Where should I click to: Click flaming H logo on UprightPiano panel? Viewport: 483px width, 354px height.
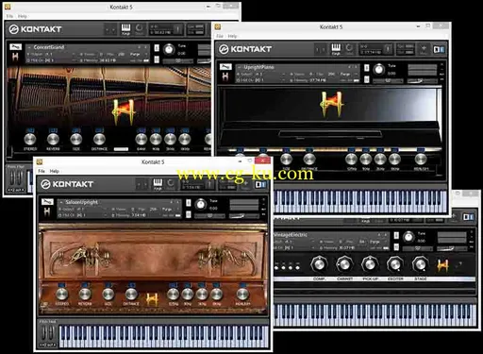pos(332,104)
